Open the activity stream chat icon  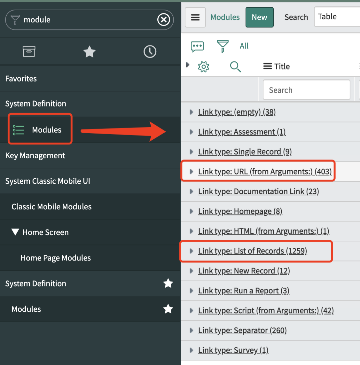coord(197,46)
